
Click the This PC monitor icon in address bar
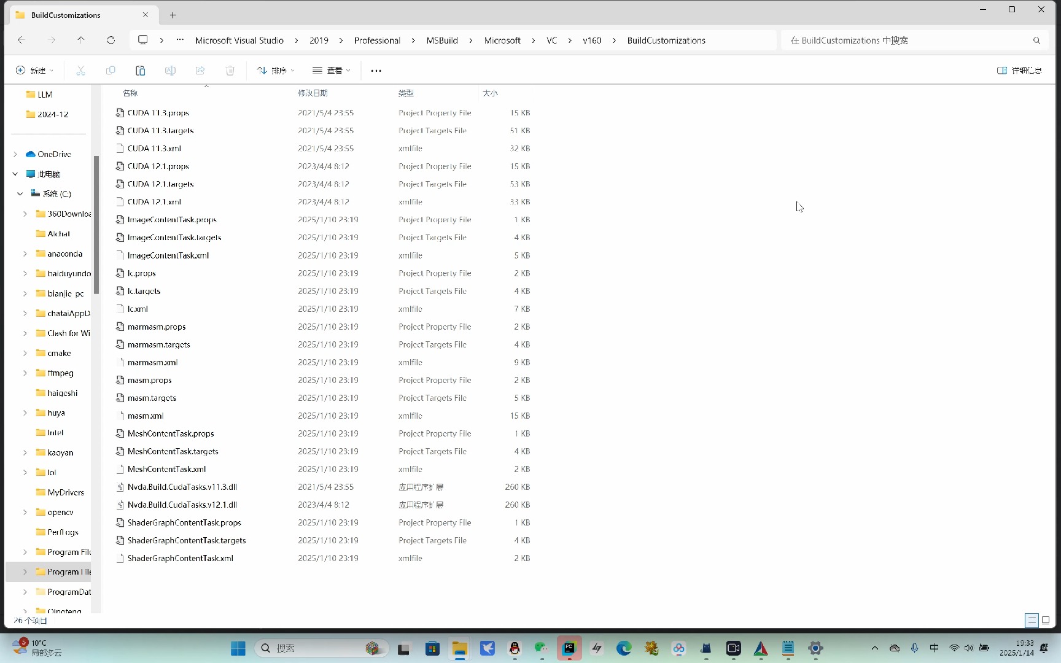point(143,40)
